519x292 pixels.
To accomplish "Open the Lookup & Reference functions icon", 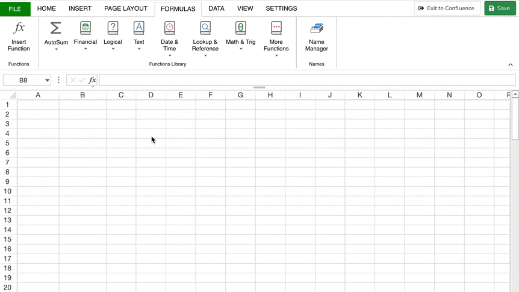I will [x=205, y=28].
